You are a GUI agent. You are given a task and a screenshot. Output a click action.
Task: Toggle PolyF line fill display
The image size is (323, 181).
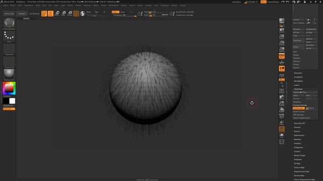click(282, 116)
